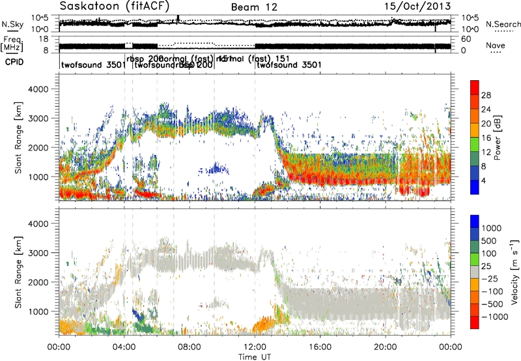Click the dashed 12:00 marker line in power panel
This screenshot has height=361, width=521.
pyautogui.click(x=255, y=137)
